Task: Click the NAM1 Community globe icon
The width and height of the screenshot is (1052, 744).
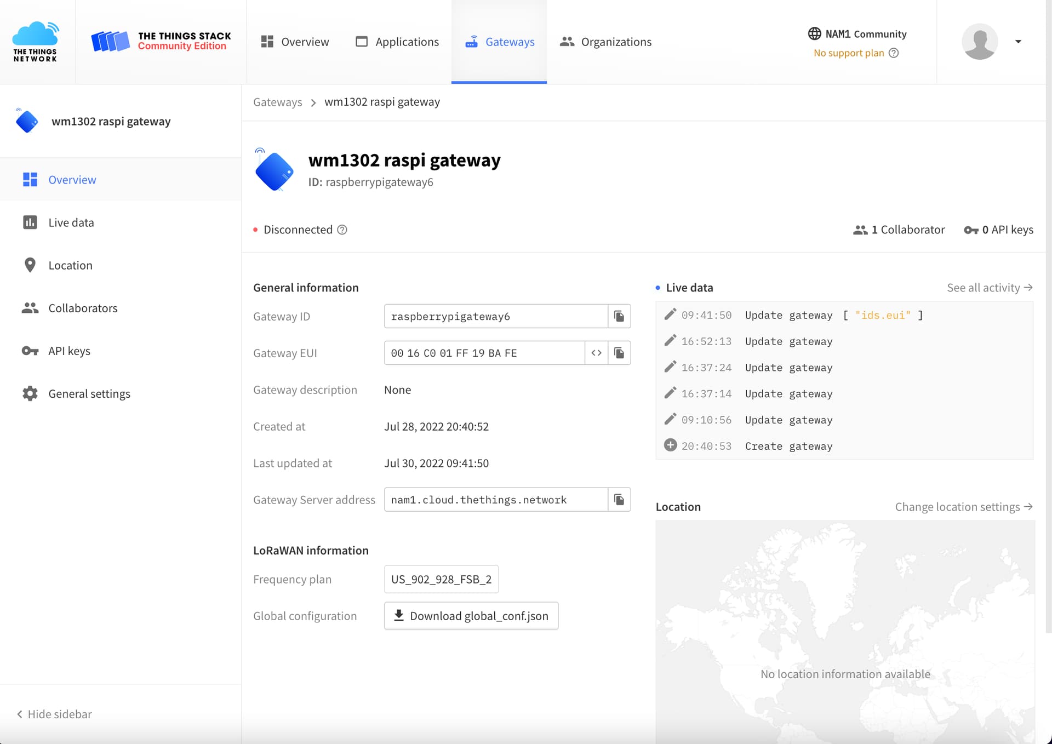Action: 814,33
